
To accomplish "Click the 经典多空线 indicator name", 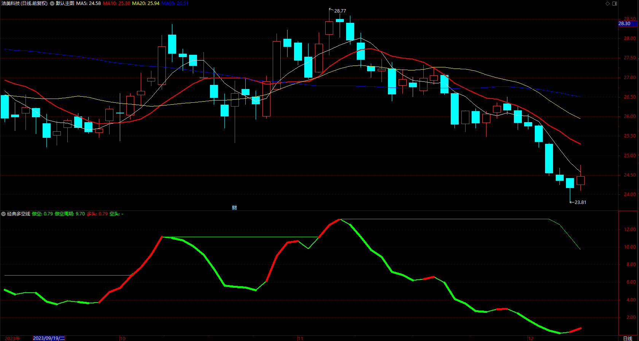I will coord(19,214).
